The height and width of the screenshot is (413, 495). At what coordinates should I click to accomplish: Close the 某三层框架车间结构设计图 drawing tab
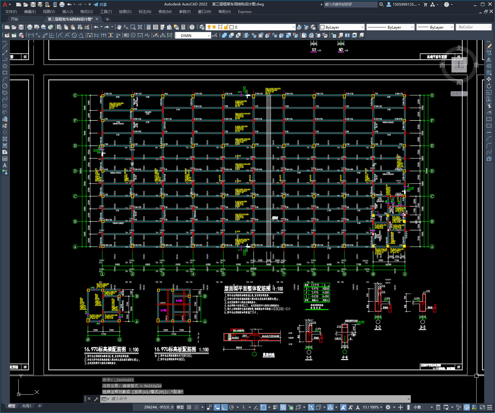click(x=97, y=19)
